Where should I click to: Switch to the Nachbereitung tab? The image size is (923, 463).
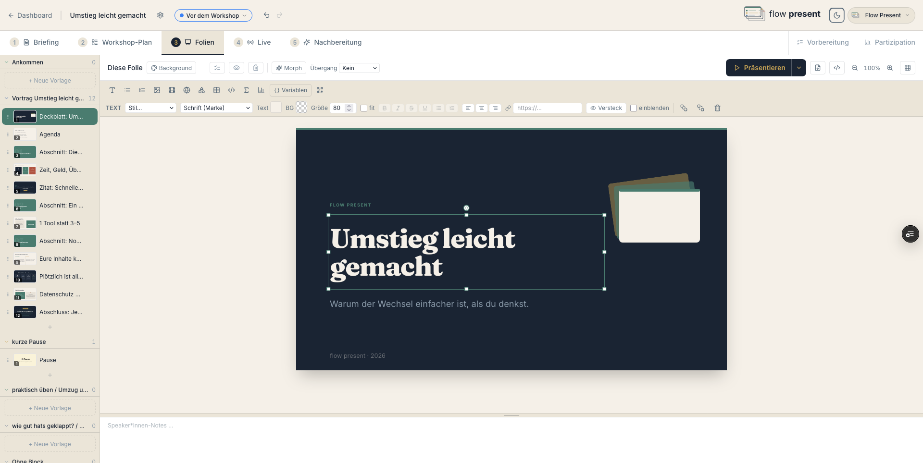[326, 42]
